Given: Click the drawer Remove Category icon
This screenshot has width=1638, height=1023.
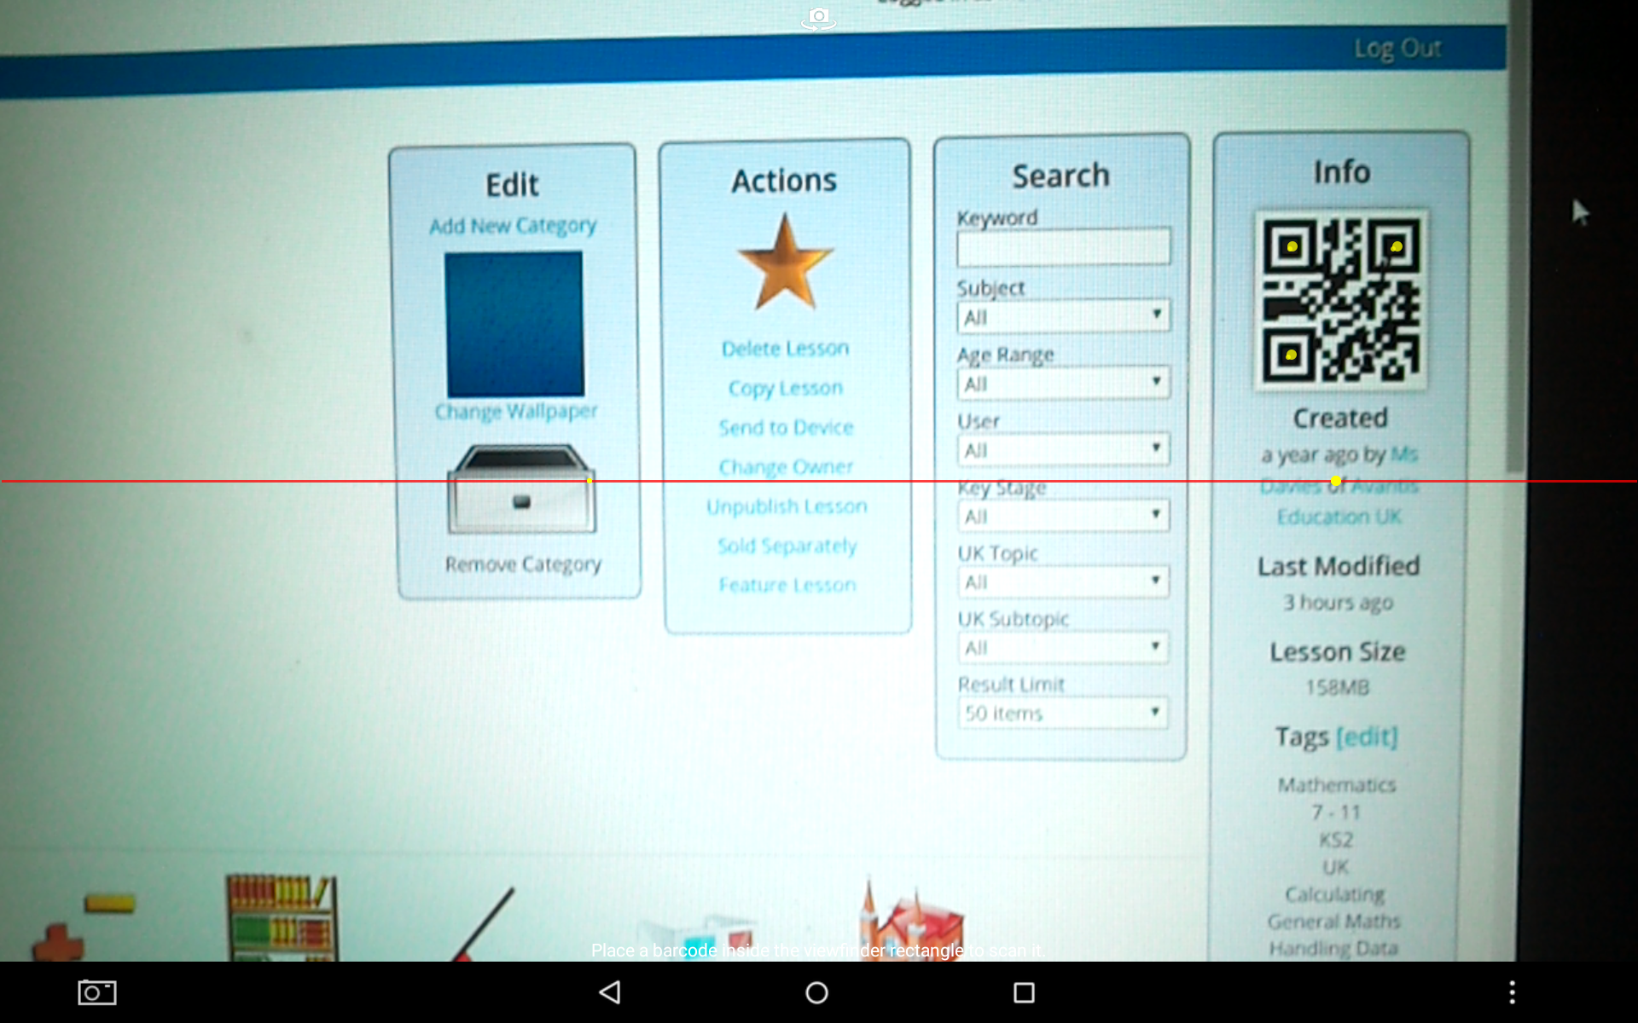Looking at the screenshot, I should (521, 489).
